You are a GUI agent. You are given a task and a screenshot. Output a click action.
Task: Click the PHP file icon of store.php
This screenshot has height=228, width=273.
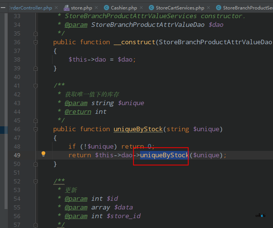pos(66,8)
